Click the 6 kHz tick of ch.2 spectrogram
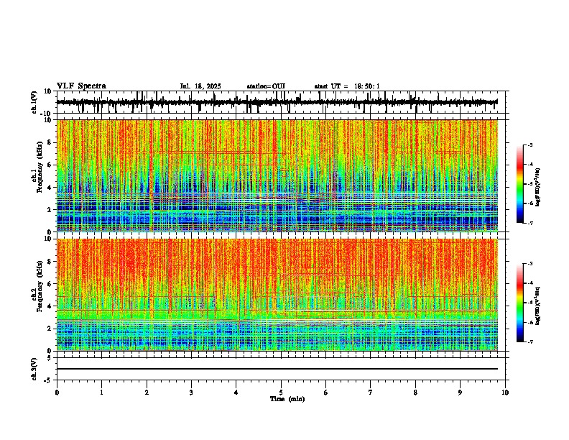 coord(51,283)
